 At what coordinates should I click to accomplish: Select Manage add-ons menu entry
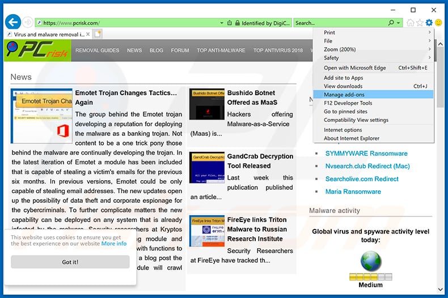click(374, 95)
